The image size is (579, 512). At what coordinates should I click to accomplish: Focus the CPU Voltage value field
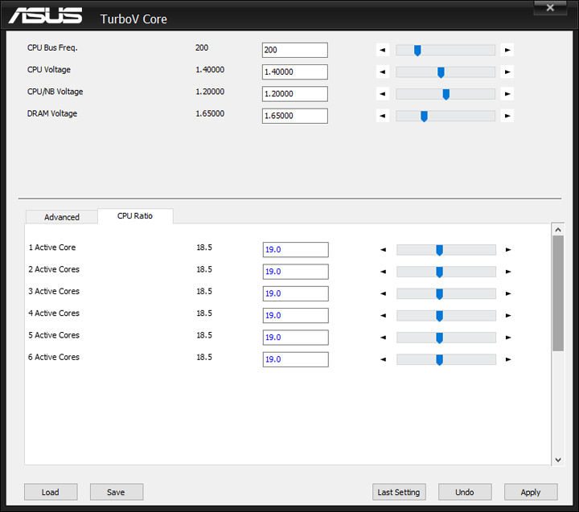pyautogui.click(x=294, y=72)
